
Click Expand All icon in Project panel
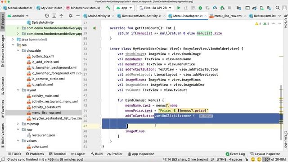[54, 16]
